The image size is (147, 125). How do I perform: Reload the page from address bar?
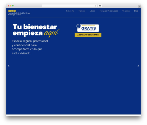click(x=96, y=6)
